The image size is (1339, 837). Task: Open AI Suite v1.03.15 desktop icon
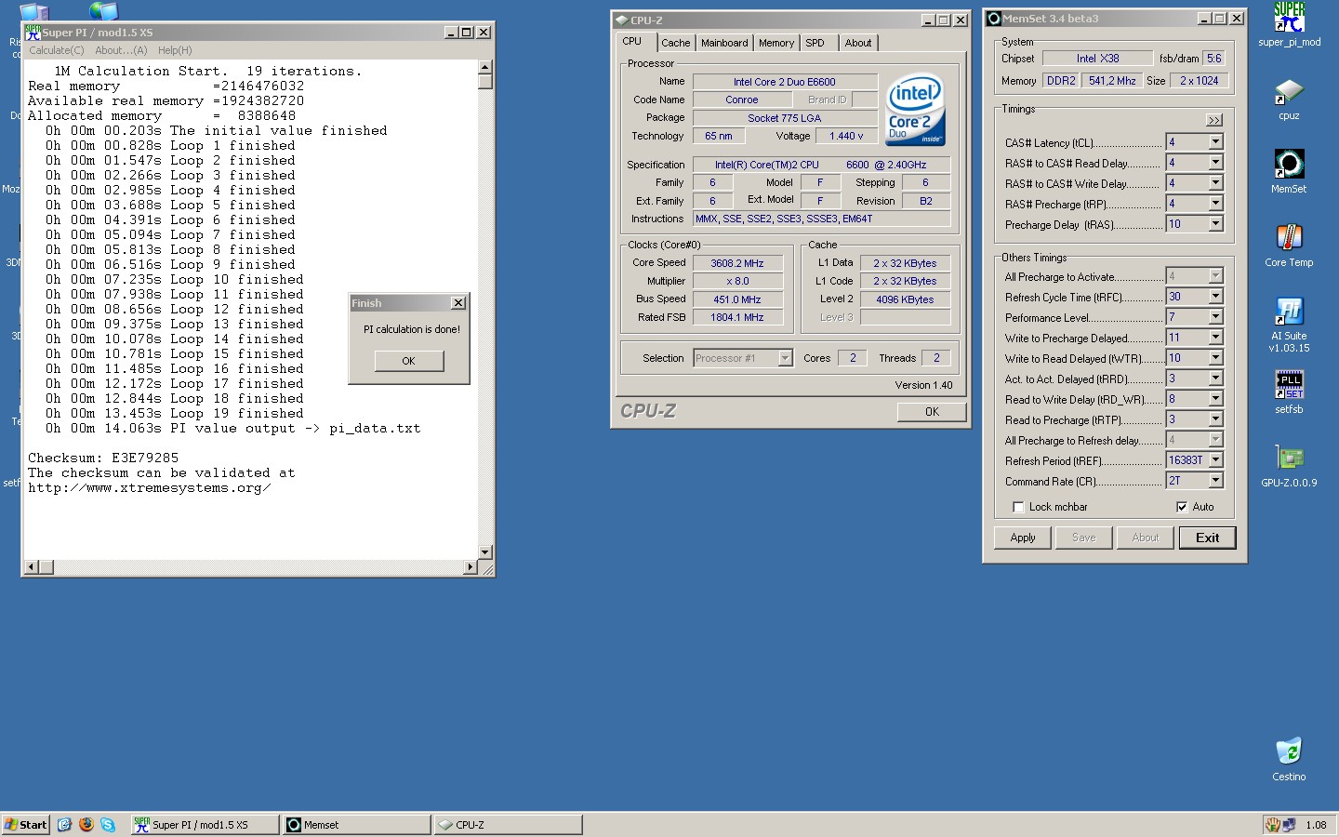coord(1289,325)
